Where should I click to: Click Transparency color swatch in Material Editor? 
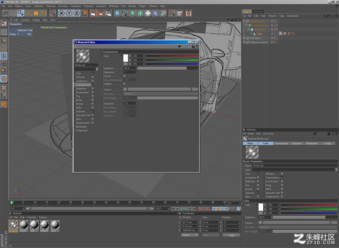[x=126, y=58]
